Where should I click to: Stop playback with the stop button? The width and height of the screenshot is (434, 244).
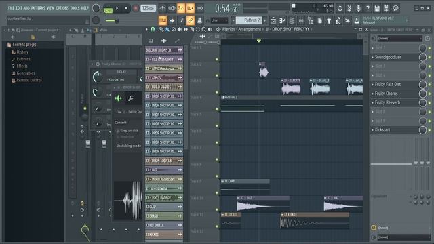point(126,9)
